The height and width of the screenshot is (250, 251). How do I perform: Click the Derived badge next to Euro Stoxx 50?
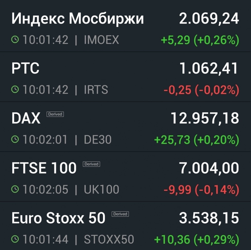click(120, 214)
